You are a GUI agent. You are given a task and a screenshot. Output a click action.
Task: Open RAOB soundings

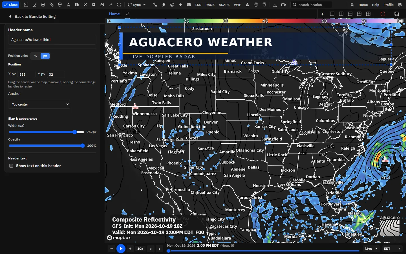tap(210, 5)
